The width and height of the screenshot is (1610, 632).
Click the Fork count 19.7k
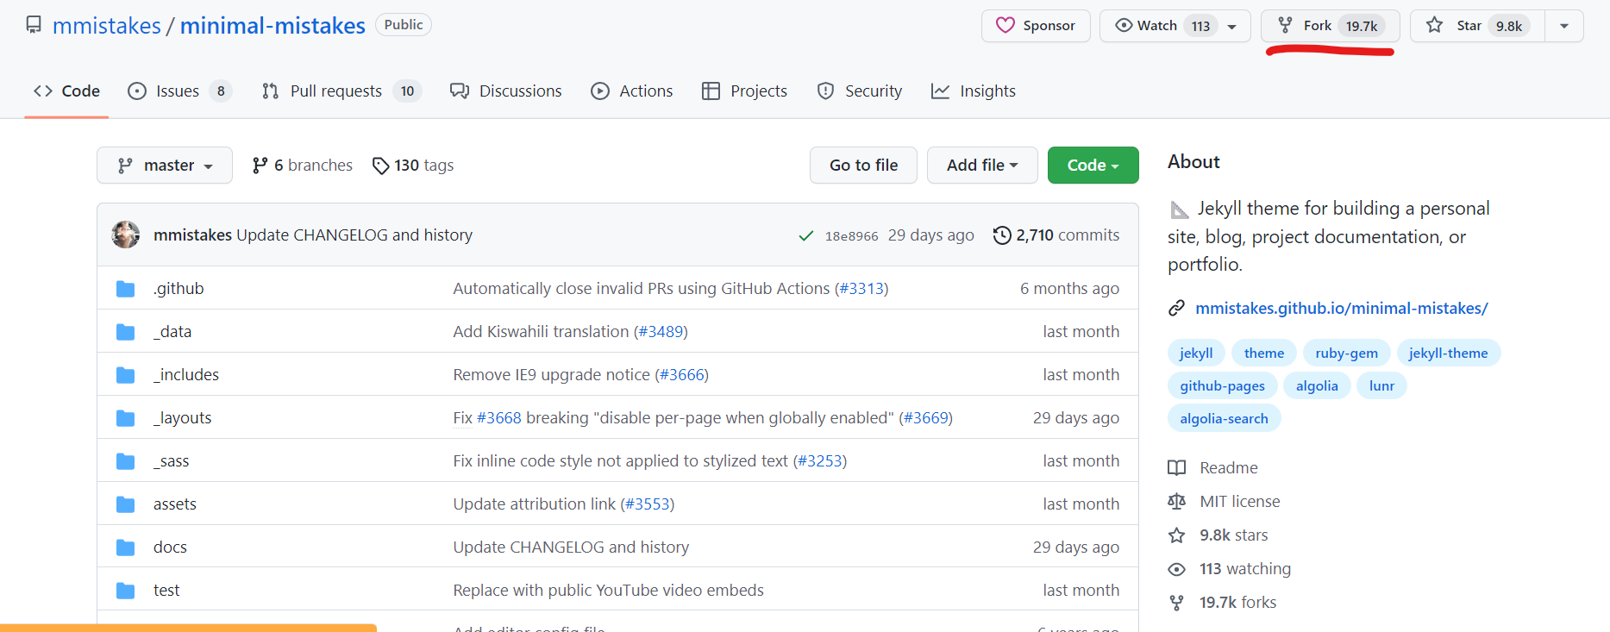pos(1362,26)
